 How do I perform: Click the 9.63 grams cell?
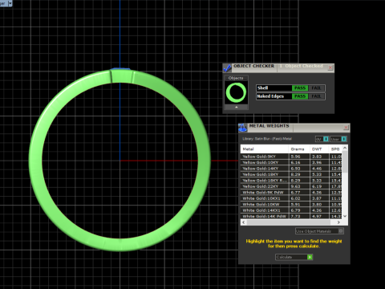pos(299,186)
